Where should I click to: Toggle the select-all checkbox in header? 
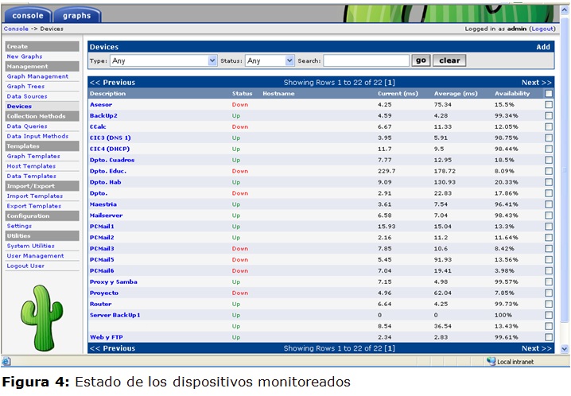tap(548, 94)
